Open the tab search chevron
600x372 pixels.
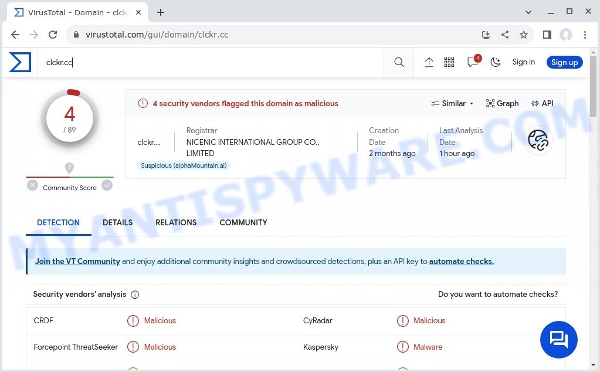528,12
